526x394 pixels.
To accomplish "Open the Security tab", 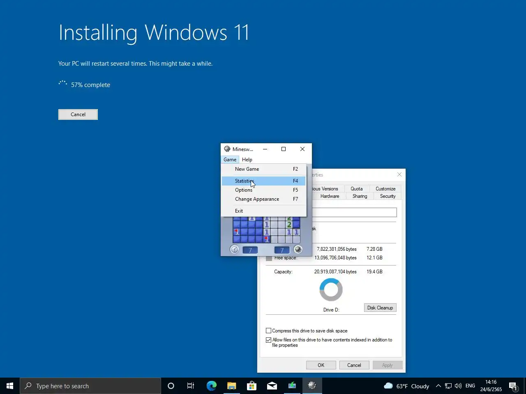I will [388, 196].
